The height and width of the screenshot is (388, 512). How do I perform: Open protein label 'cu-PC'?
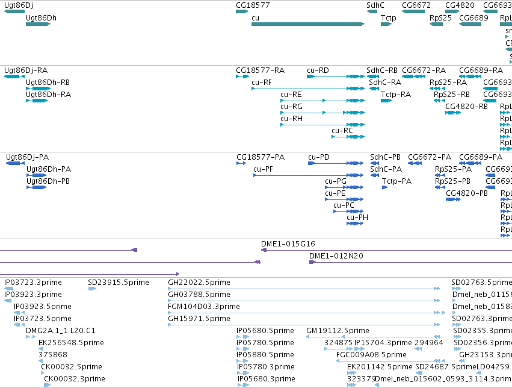[x=344, y=205]
